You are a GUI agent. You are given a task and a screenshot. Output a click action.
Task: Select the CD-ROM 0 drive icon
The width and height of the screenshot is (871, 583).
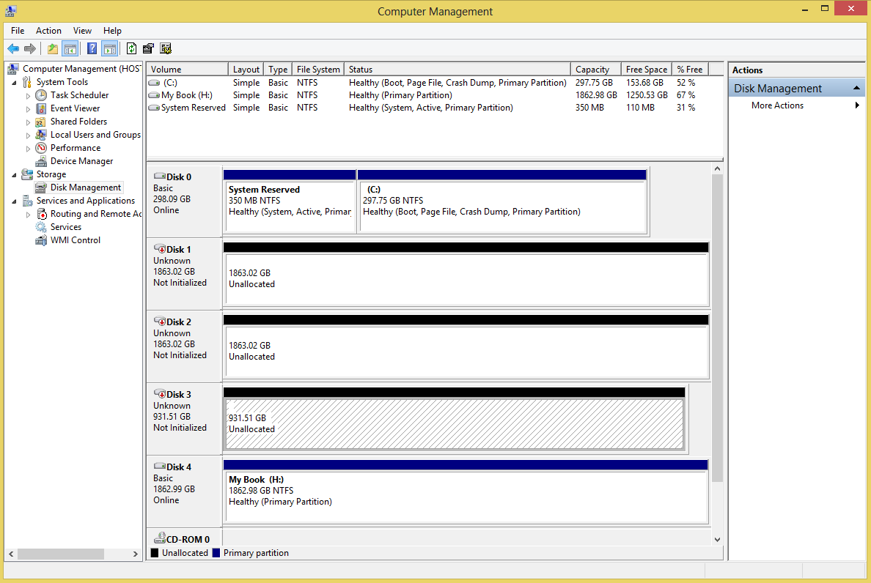[x=160, y=538]
